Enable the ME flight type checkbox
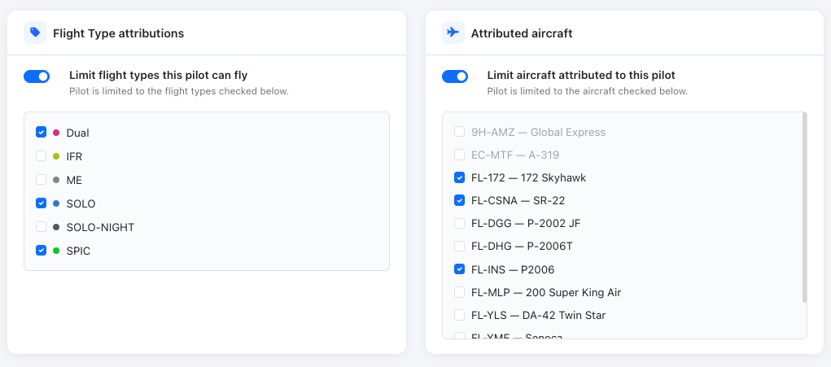The height and width of the screenshot is (367, 831). 42,180
